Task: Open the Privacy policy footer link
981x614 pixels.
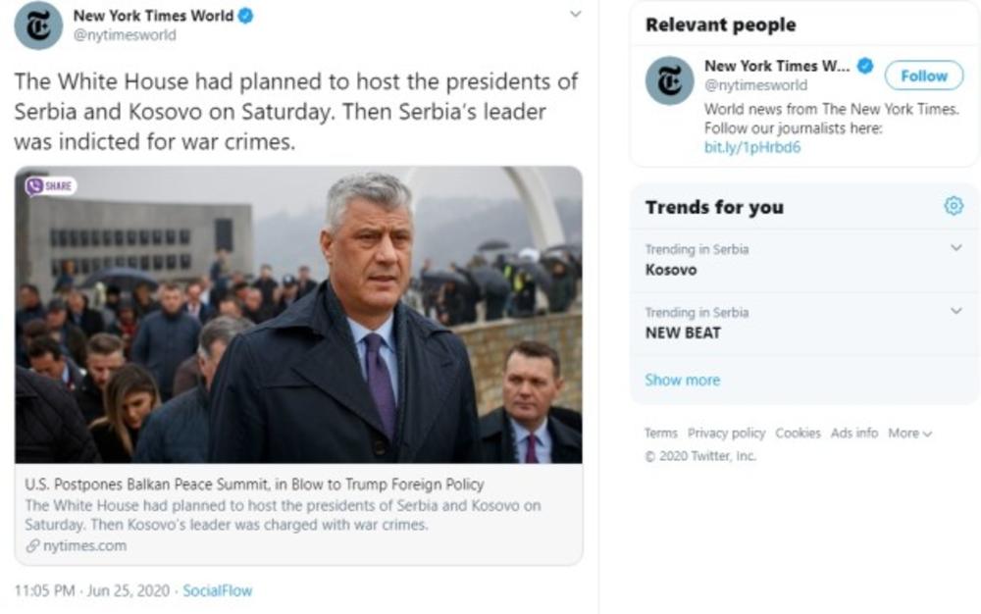Action: 726,433
